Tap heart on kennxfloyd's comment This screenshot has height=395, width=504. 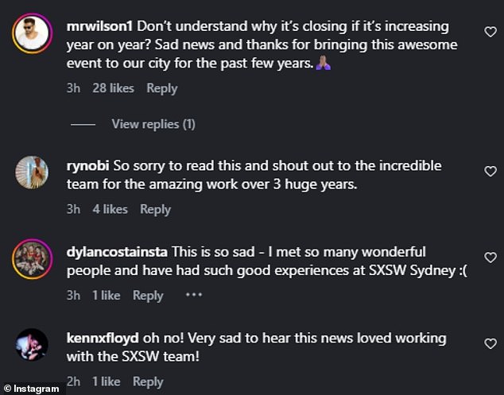coord(490,344)
